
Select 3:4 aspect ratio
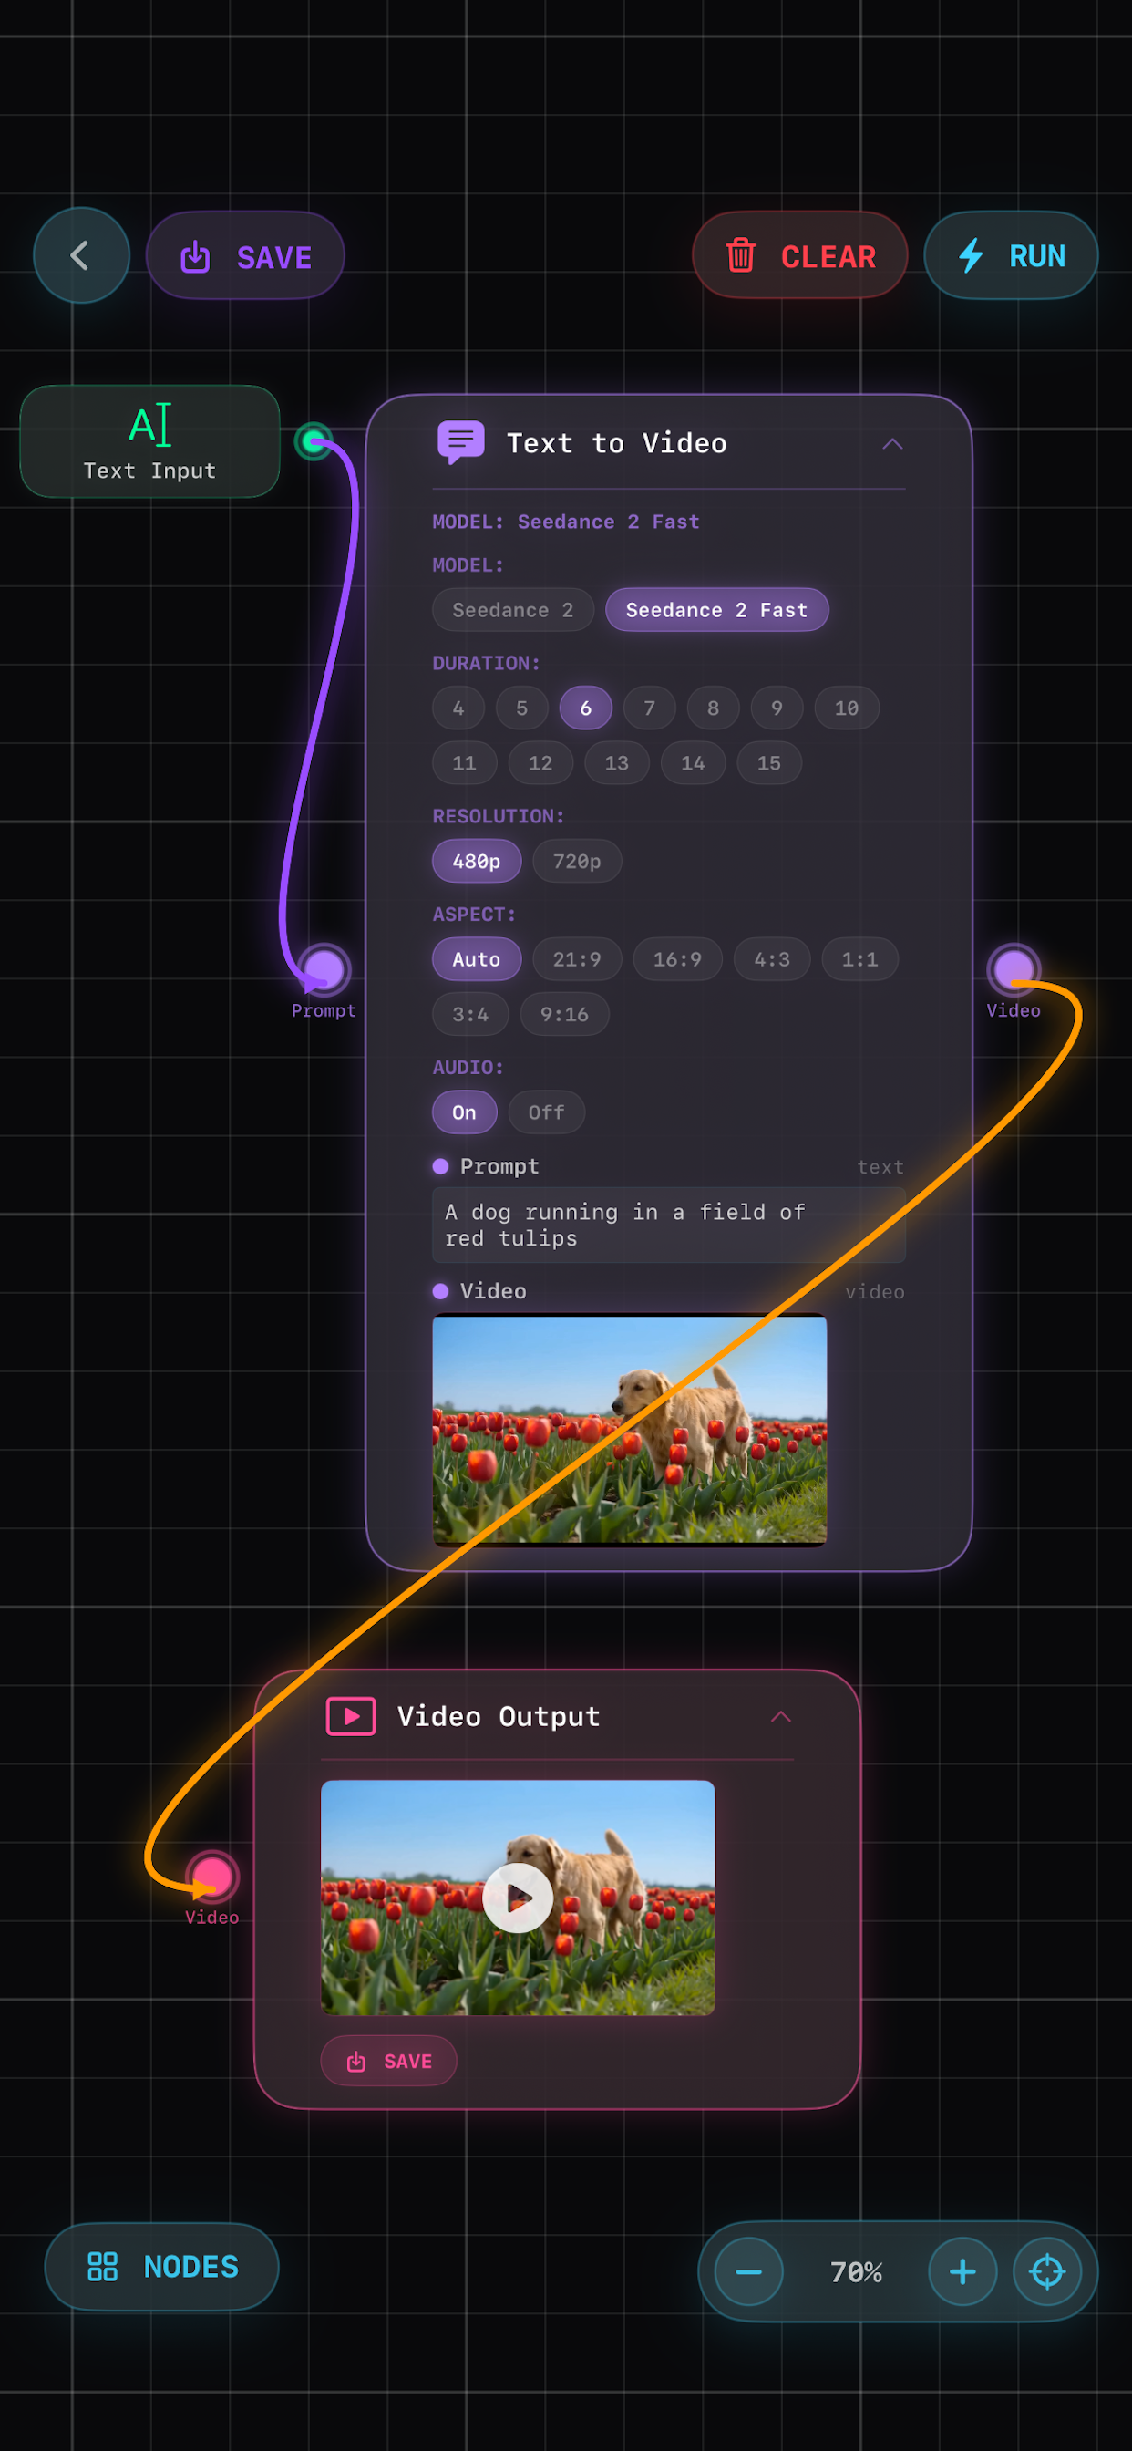pos(471,1014)
